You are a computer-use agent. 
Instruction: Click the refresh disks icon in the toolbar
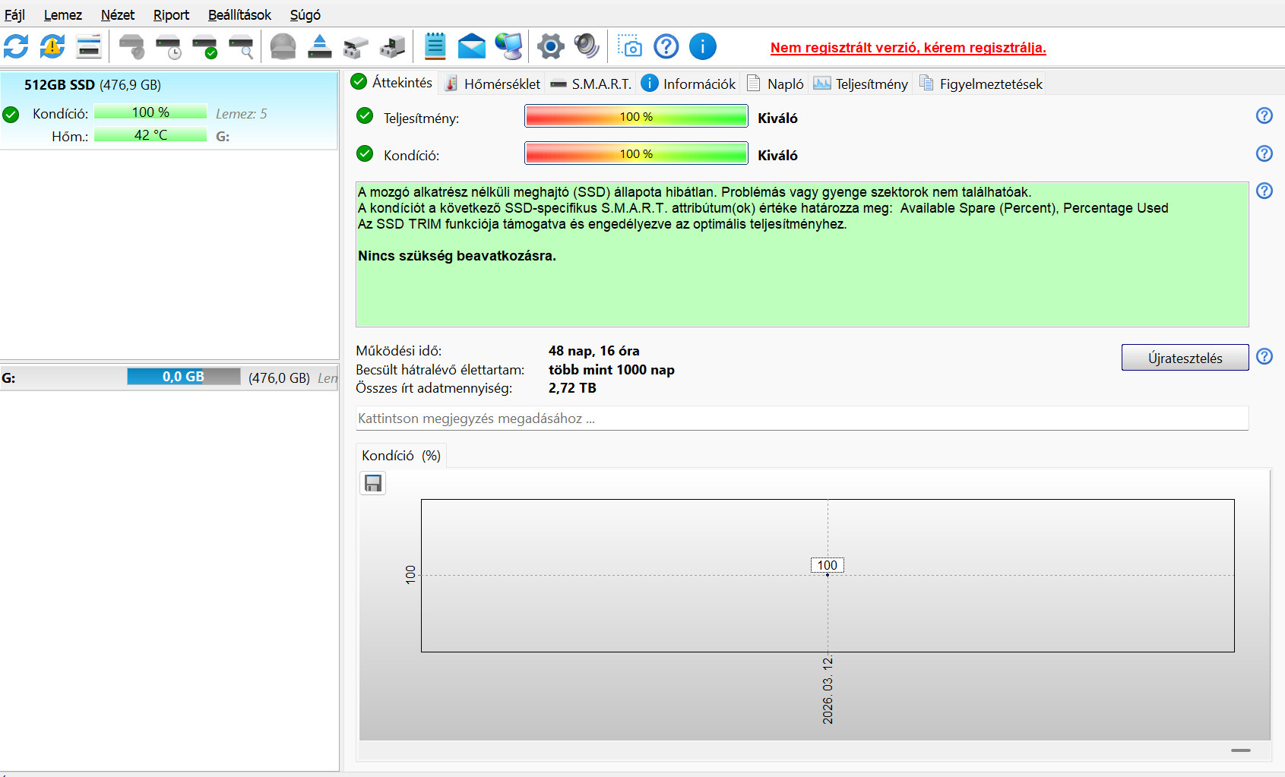pyautogui.click(x=16, y=46)
